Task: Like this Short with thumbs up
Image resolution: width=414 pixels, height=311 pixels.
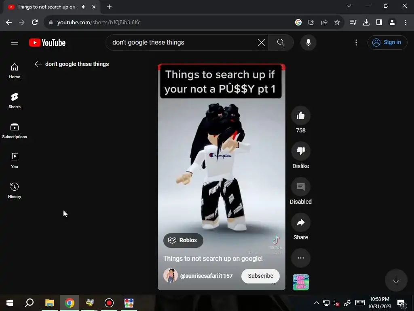Action: (300, 115)
